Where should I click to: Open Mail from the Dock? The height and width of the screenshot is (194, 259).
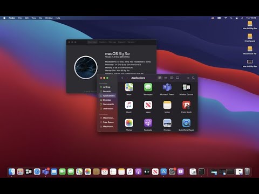click(x=54, y=172)
